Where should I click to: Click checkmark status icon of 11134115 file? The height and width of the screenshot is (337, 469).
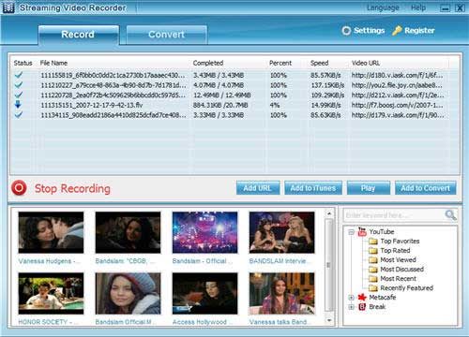[x=19, y=115]
